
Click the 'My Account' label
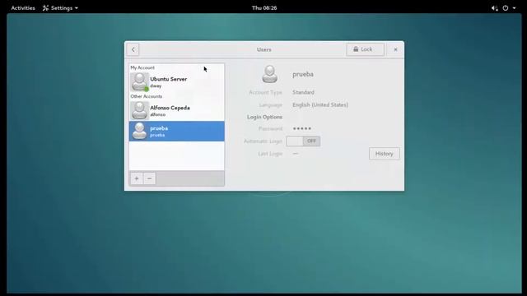click(x=142, y=67)
